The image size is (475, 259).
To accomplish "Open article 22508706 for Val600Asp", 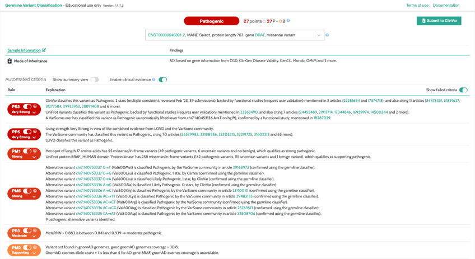I will [x=246, y=214].
